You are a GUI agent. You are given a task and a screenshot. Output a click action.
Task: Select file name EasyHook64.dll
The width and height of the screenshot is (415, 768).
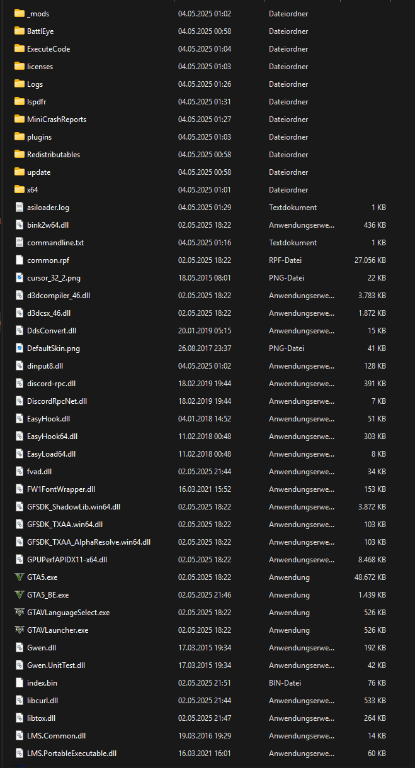coord(52,436)
